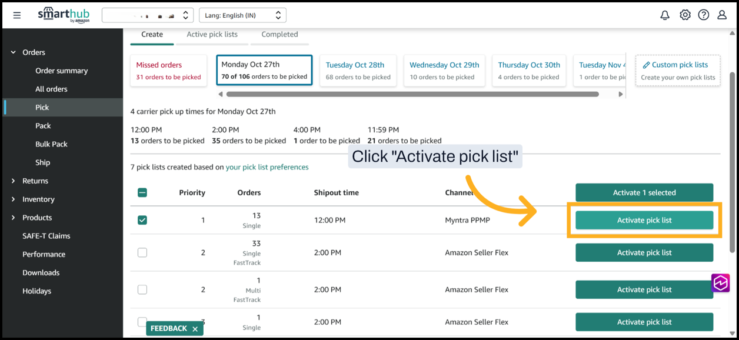
Task: Open your pick list preferences link
Action: click(267, 167)
